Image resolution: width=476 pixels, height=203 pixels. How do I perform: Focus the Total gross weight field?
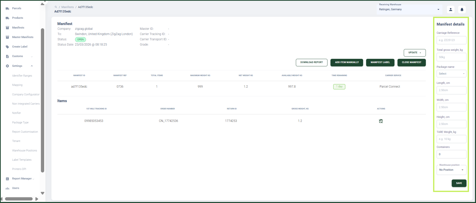click(451, 57)
